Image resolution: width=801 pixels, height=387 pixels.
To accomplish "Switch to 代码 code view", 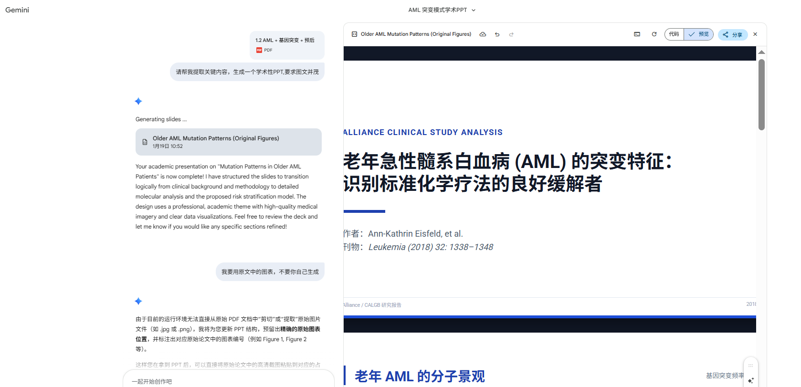I will tap(674, 34).
